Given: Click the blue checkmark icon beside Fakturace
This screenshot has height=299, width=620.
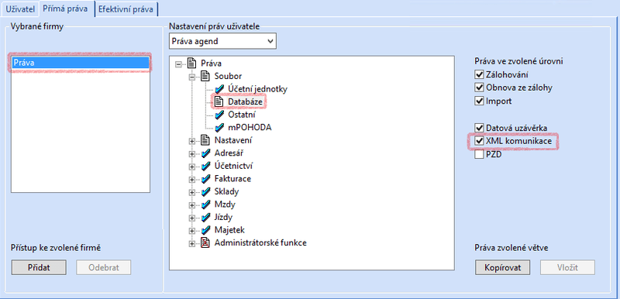Looking at the screenshot, I should pos(205,178).
